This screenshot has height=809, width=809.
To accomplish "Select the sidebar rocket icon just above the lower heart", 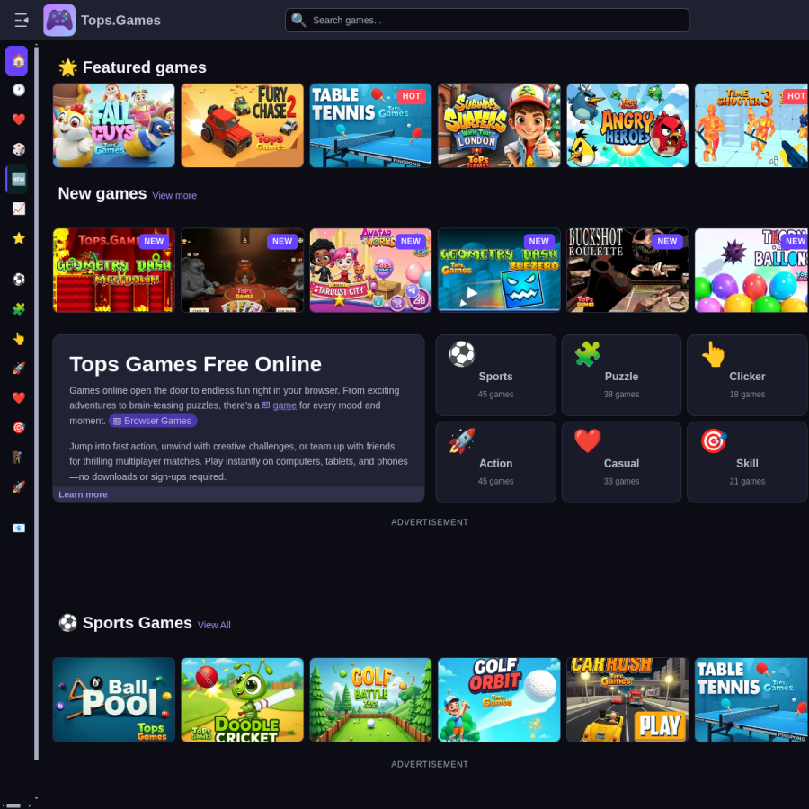I will point(19,369).
